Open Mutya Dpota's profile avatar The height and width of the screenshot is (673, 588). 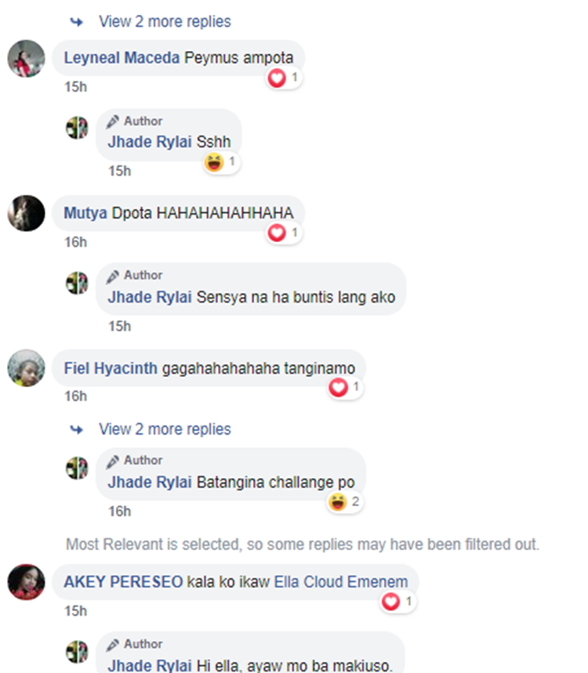click(26, 213)
